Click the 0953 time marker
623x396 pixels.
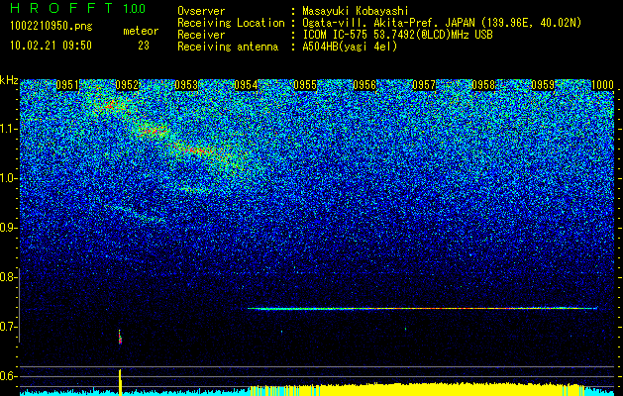186,85
